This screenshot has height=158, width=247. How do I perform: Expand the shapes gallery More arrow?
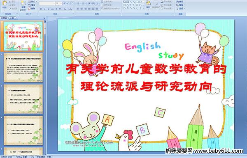(x=143, y=8)
